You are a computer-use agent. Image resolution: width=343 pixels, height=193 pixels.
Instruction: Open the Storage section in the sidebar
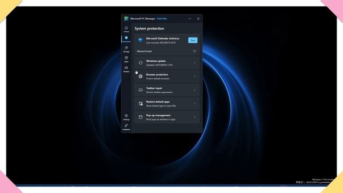click(x=126, y=49)
